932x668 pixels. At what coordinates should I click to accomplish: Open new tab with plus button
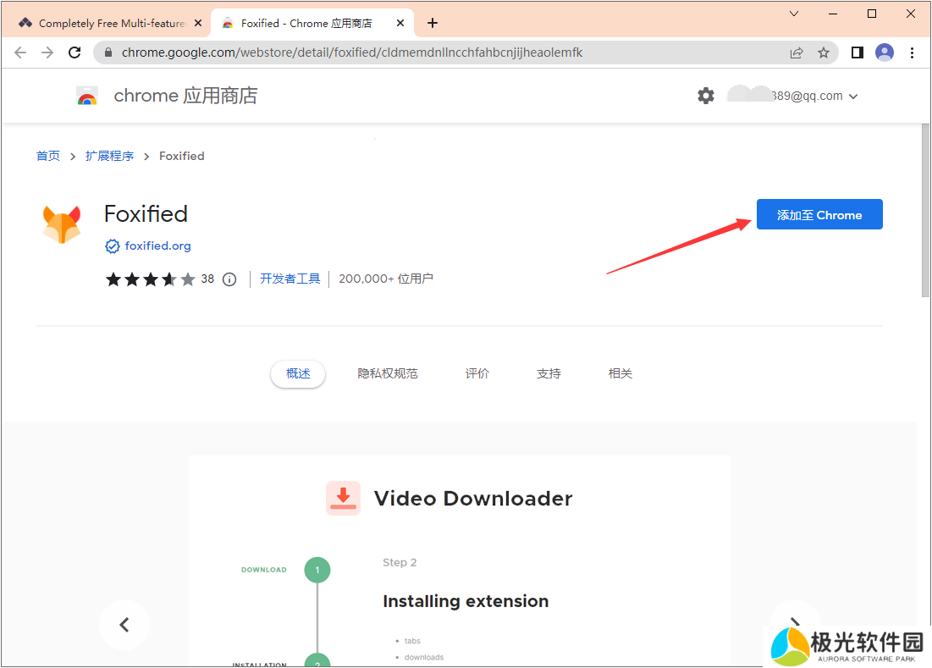[433, 23]
